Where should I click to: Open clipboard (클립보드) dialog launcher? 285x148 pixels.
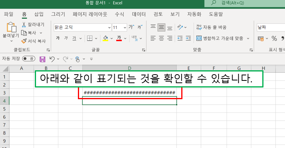click(x=48, y=50)
